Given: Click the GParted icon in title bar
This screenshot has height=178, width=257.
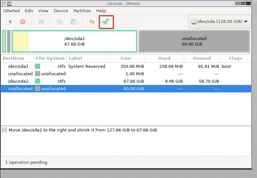Looking at the screenshot, I should tap(10, 3).
